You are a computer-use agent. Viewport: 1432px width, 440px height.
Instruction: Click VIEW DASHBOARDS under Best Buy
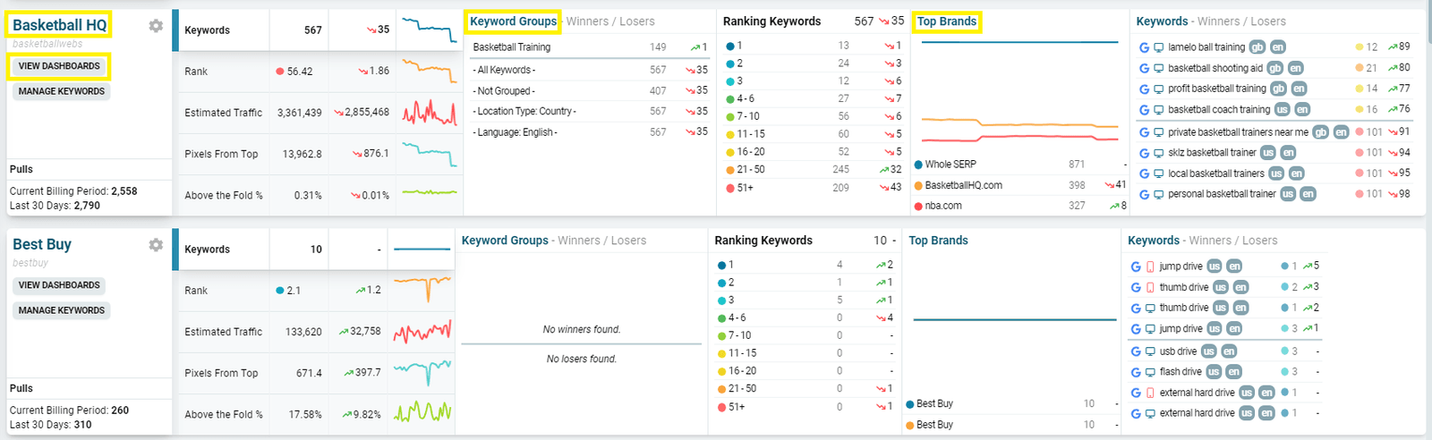coord(59,285)
